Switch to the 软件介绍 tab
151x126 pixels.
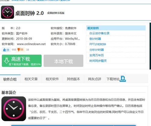[10, 79]
